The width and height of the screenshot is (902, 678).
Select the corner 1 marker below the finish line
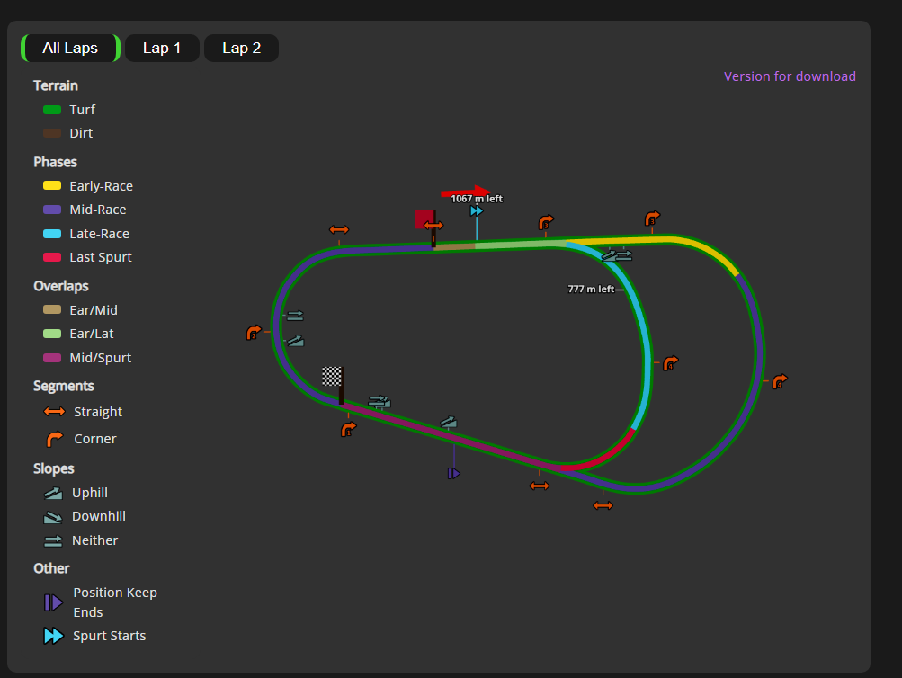(x=348, y=429)
